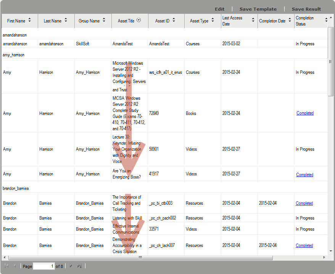Click the Edit menu item

[x=219, y=9]
